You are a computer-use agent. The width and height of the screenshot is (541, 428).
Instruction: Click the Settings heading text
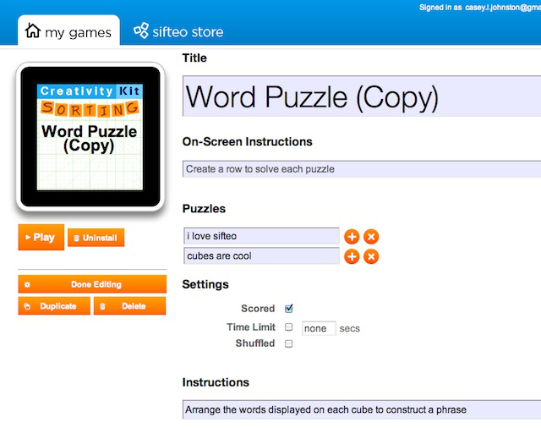coord(205,284)
